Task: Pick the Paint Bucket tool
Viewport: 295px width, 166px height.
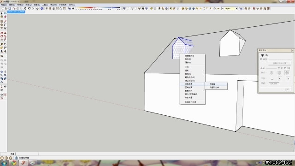Action: [2, 17]
